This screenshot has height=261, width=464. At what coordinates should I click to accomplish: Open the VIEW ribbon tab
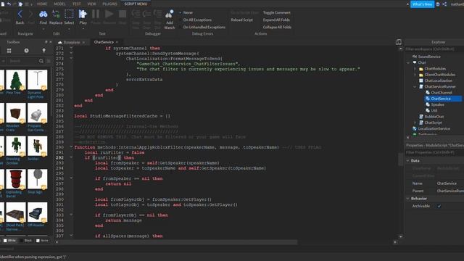tap(91, 4)
